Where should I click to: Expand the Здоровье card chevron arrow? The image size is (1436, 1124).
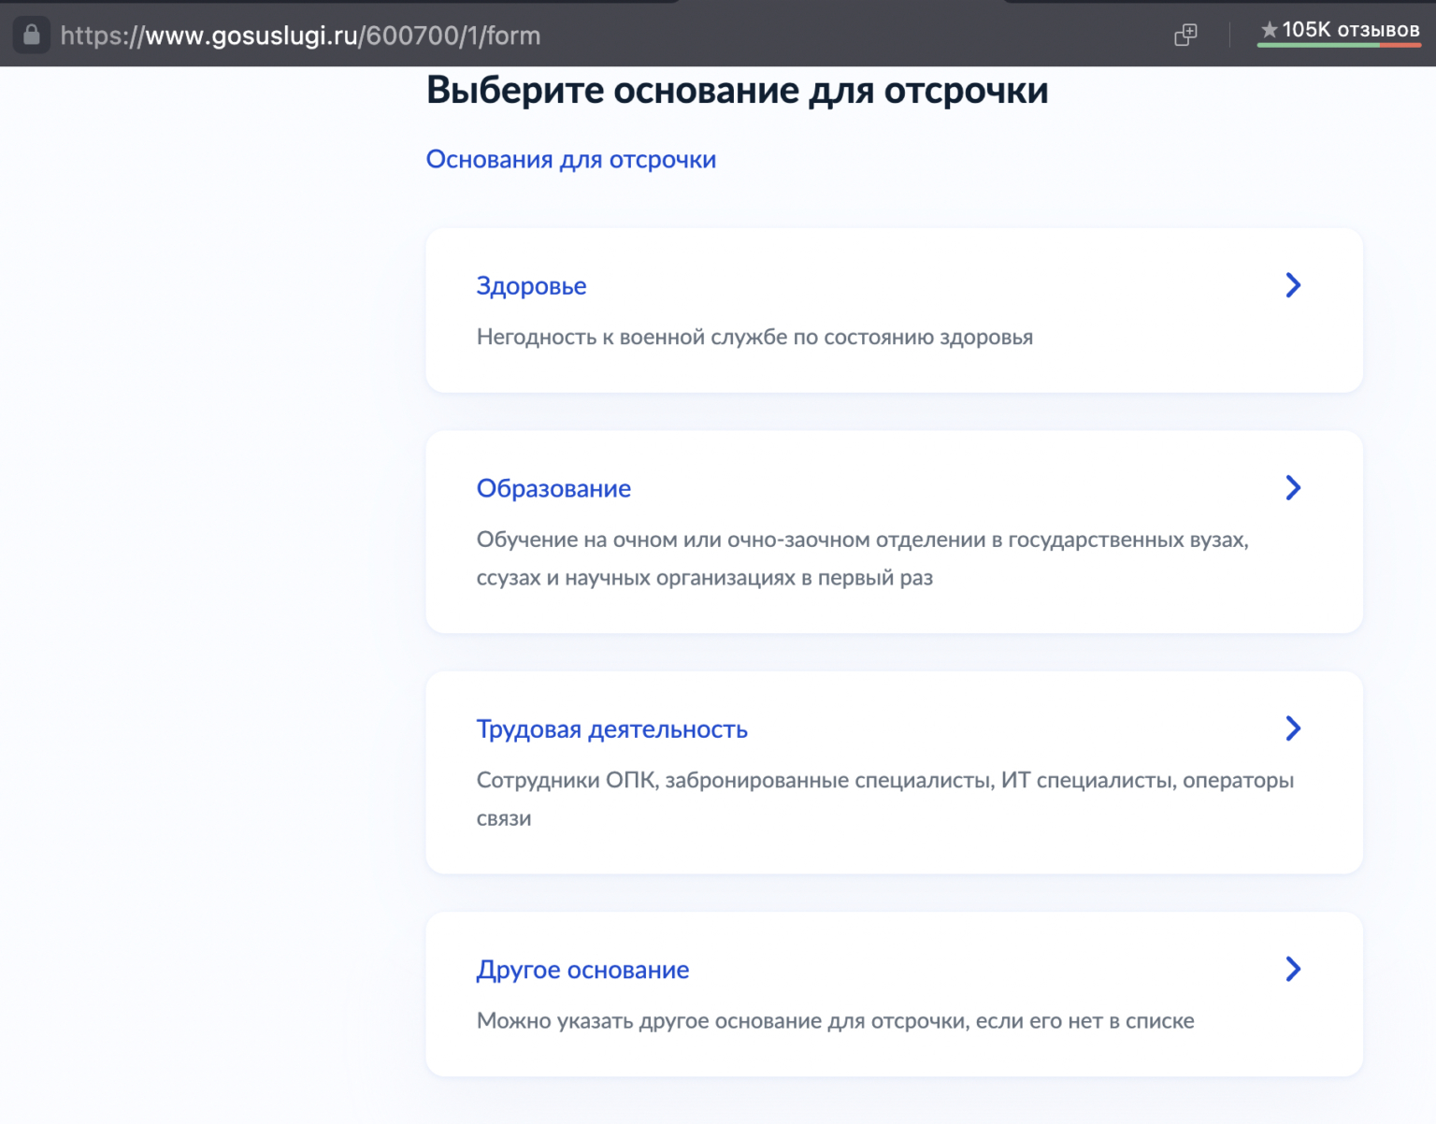point(1293,285)
